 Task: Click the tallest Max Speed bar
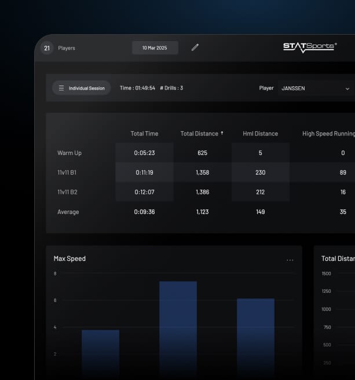(x=178, y=330)
